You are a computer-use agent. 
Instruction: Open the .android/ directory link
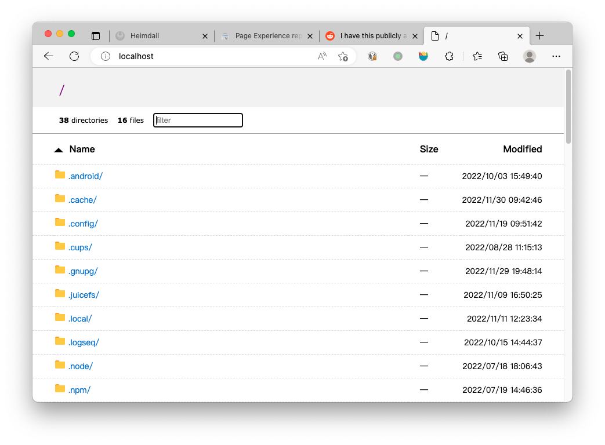tap(85, 176)
